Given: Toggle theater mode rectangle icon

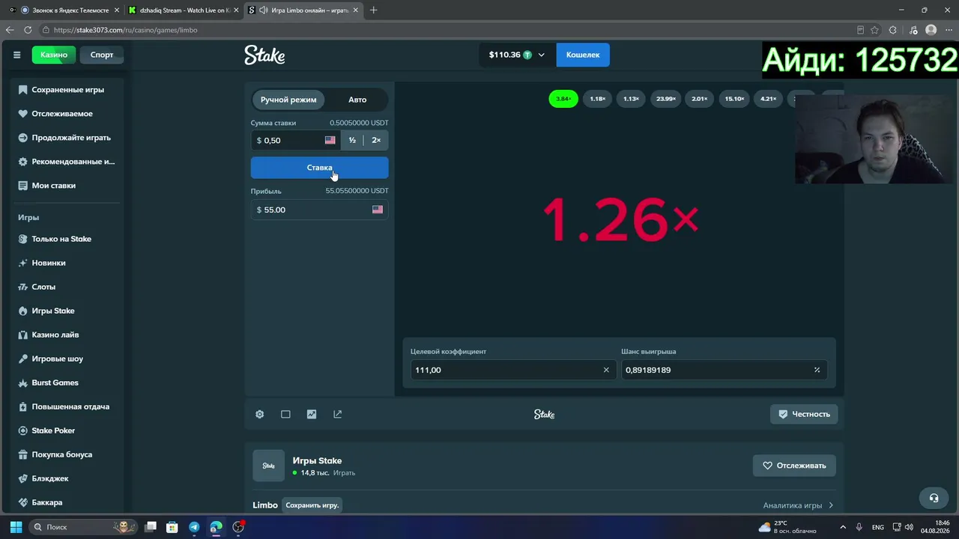Looking at the screenshot, I should (x=285, y=414).
